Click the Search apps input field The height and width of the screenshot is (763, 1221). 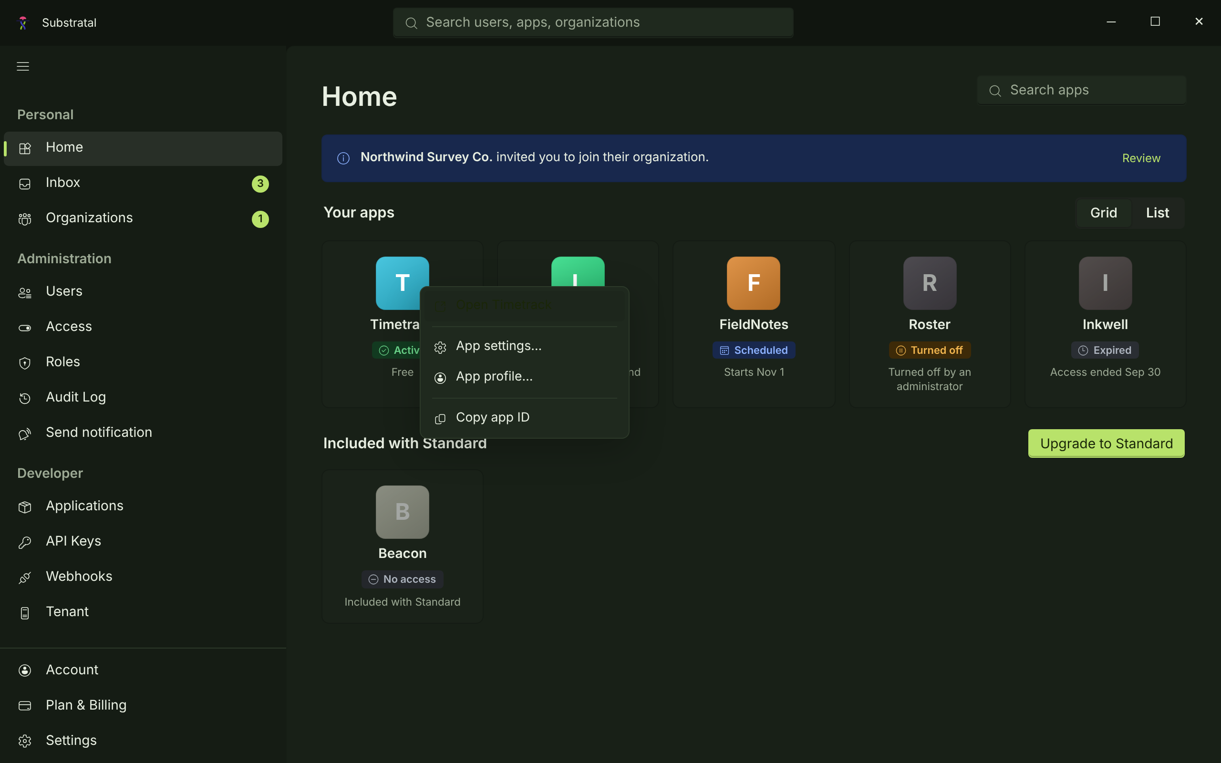tap(1081, 90)
